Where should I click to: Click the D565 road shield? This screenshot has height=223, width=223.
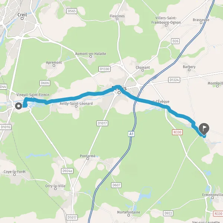click(72, 11)
